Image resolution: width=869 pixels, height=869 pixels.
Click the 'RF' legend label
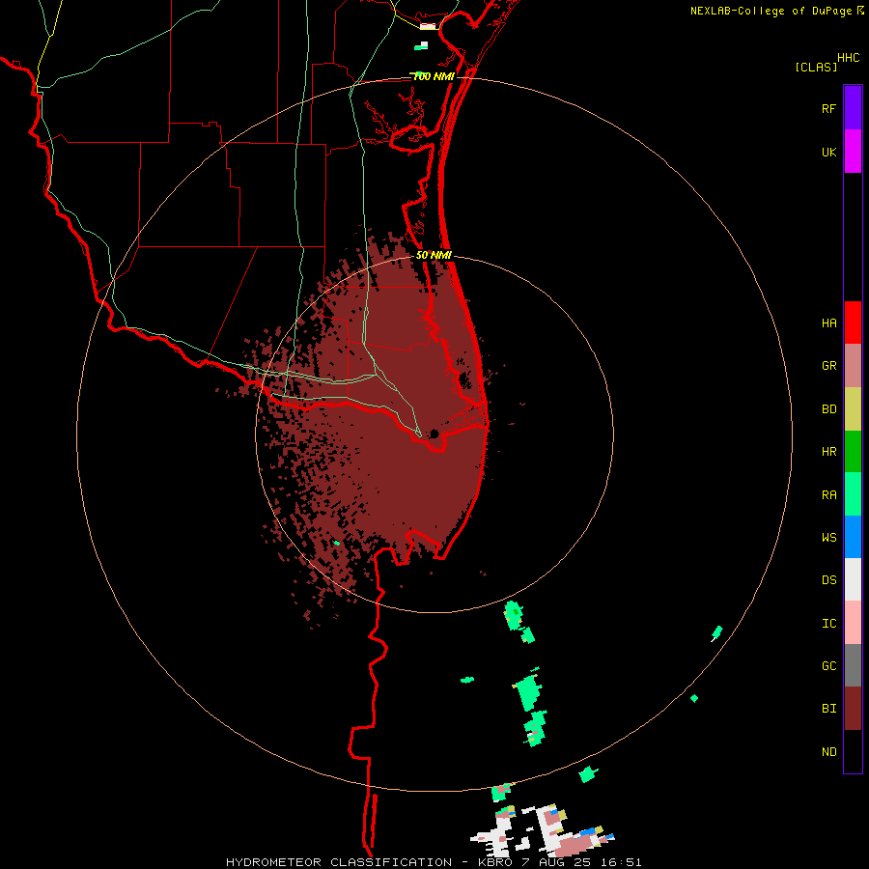click(x=828, y=108)
